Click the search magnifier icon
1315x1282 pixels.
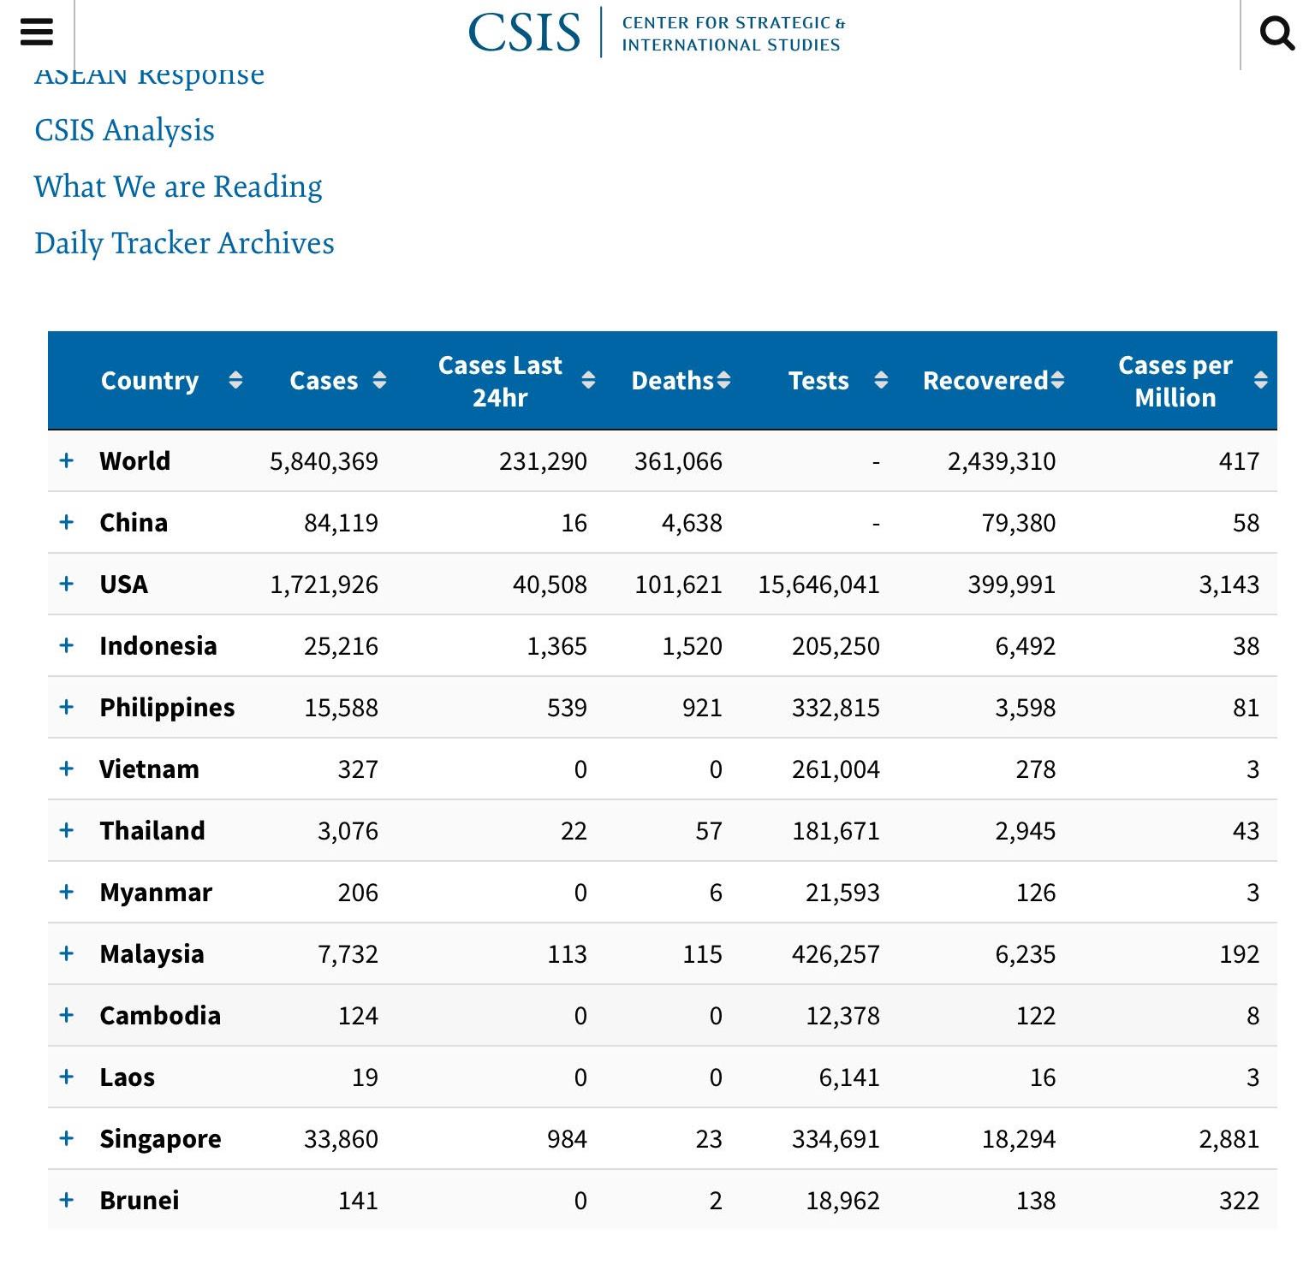pos(1276,33)
